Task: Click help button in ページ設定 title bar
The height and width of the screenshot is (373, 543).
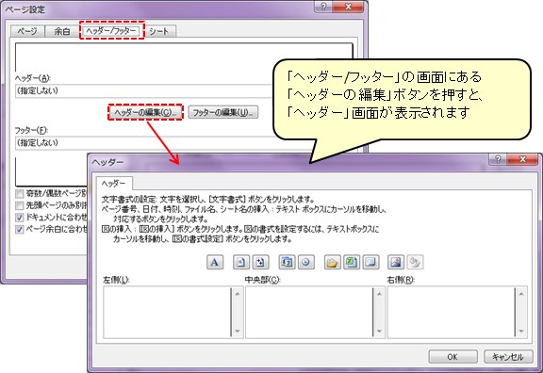Action: tap(323, 7)
